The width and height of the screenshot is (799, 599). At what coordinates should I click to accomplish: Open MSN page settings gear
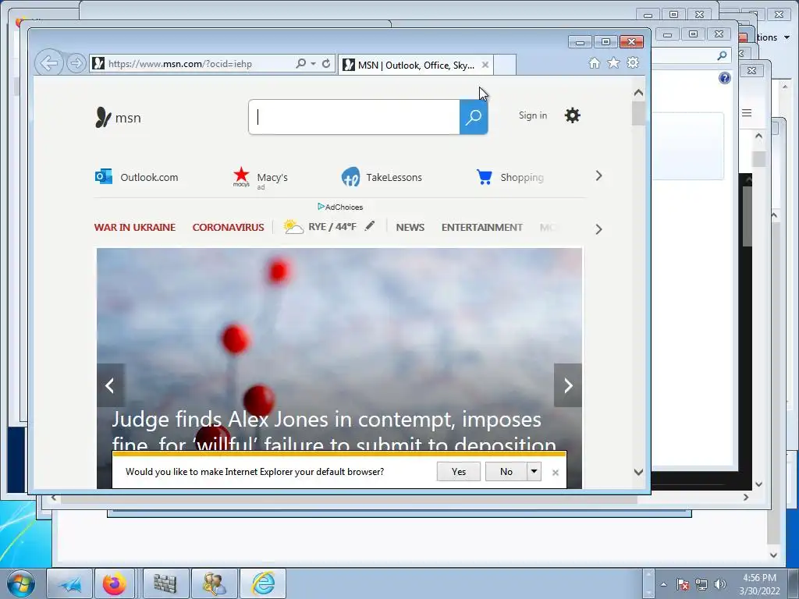[x=572, y=115]
